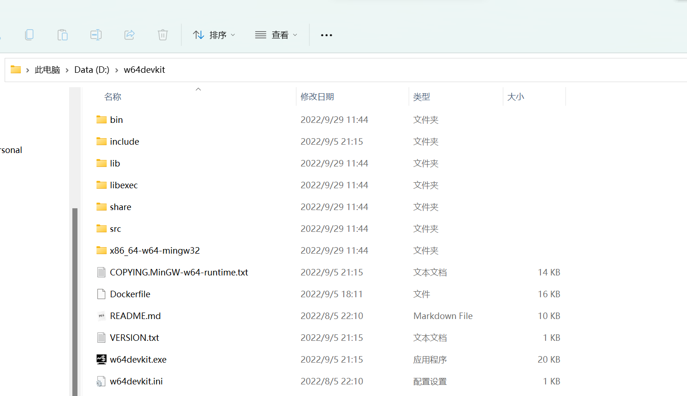Select the w64devkit.exe application icon
The image size is (687, 396).
[101, 359]
